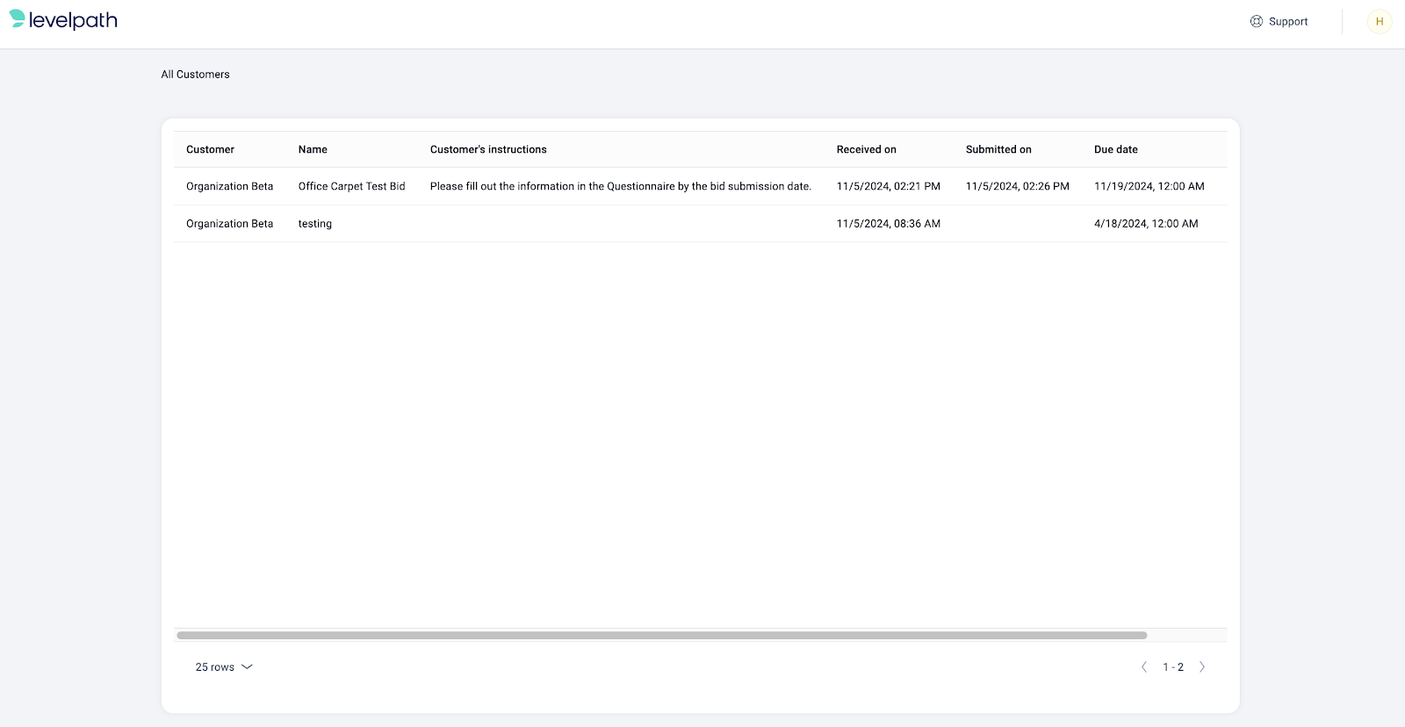1405x727 pixels.
Task: Click the Levelpath logo
Action: click(63, 20)
